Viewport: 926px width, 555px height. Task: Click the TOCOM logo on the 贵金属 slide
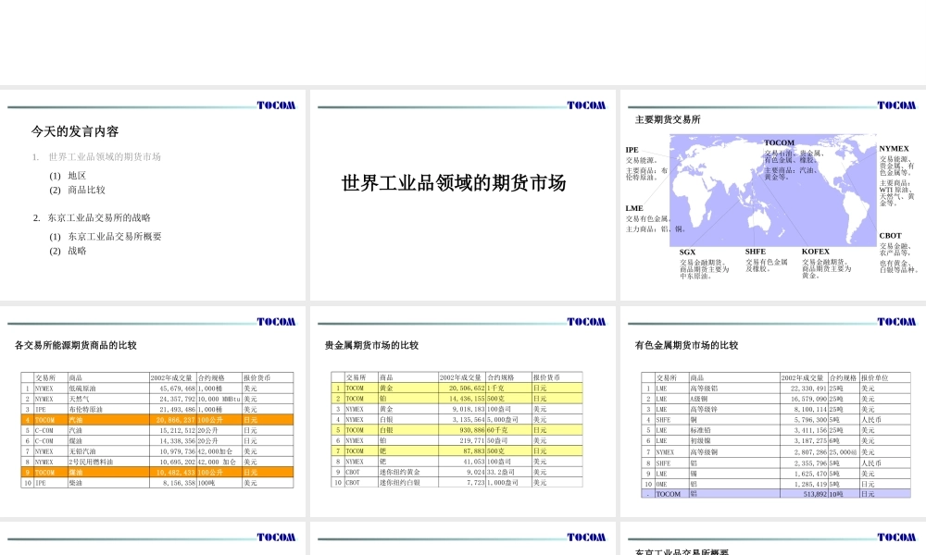(x=586, y=322)
